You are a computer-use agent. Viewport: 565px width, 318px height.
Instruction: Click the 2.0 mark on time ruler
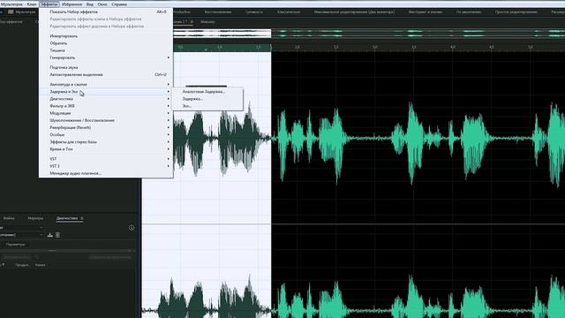297,47
